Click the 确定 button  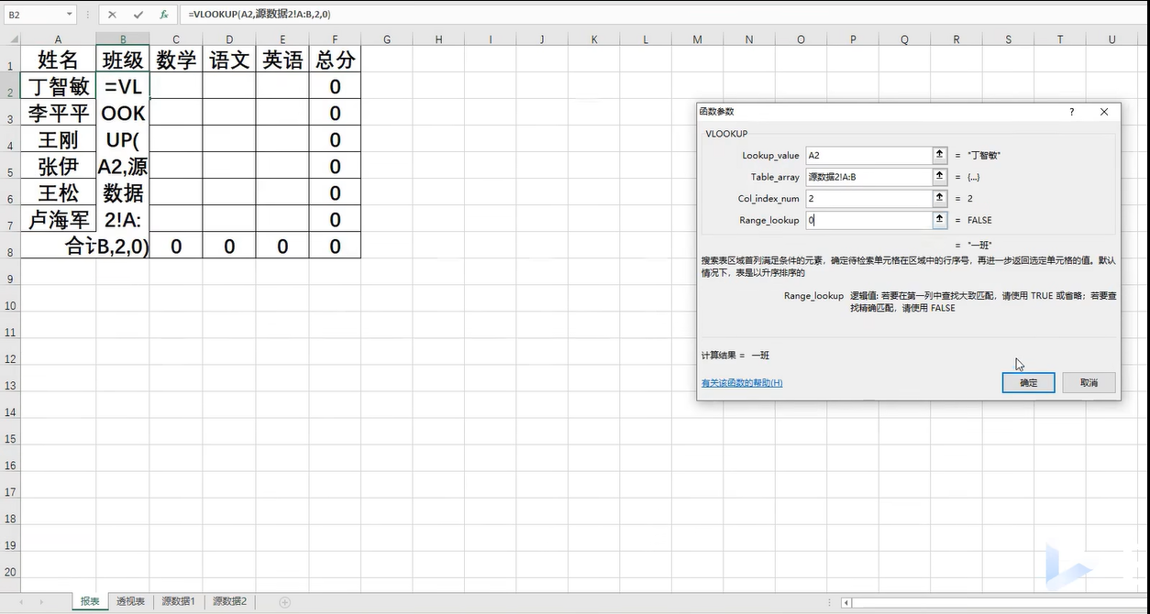click(1028, 382)
